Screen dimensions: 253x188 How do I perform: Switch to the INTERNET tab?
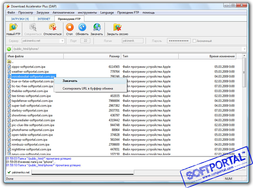(44, 19)
